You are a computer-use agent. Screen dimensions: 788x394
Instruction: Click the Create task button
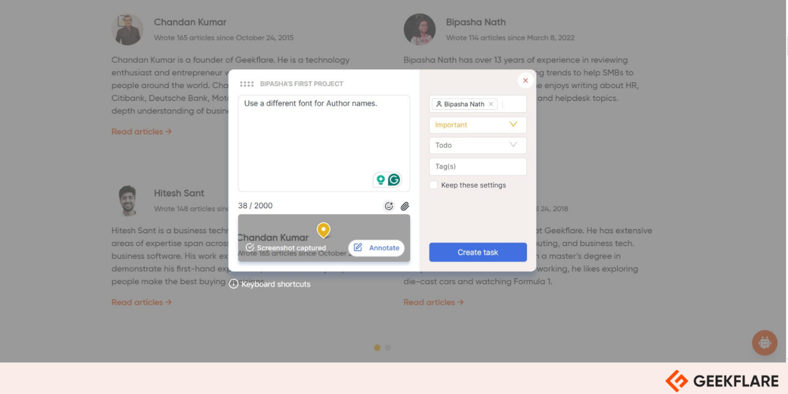478,252
